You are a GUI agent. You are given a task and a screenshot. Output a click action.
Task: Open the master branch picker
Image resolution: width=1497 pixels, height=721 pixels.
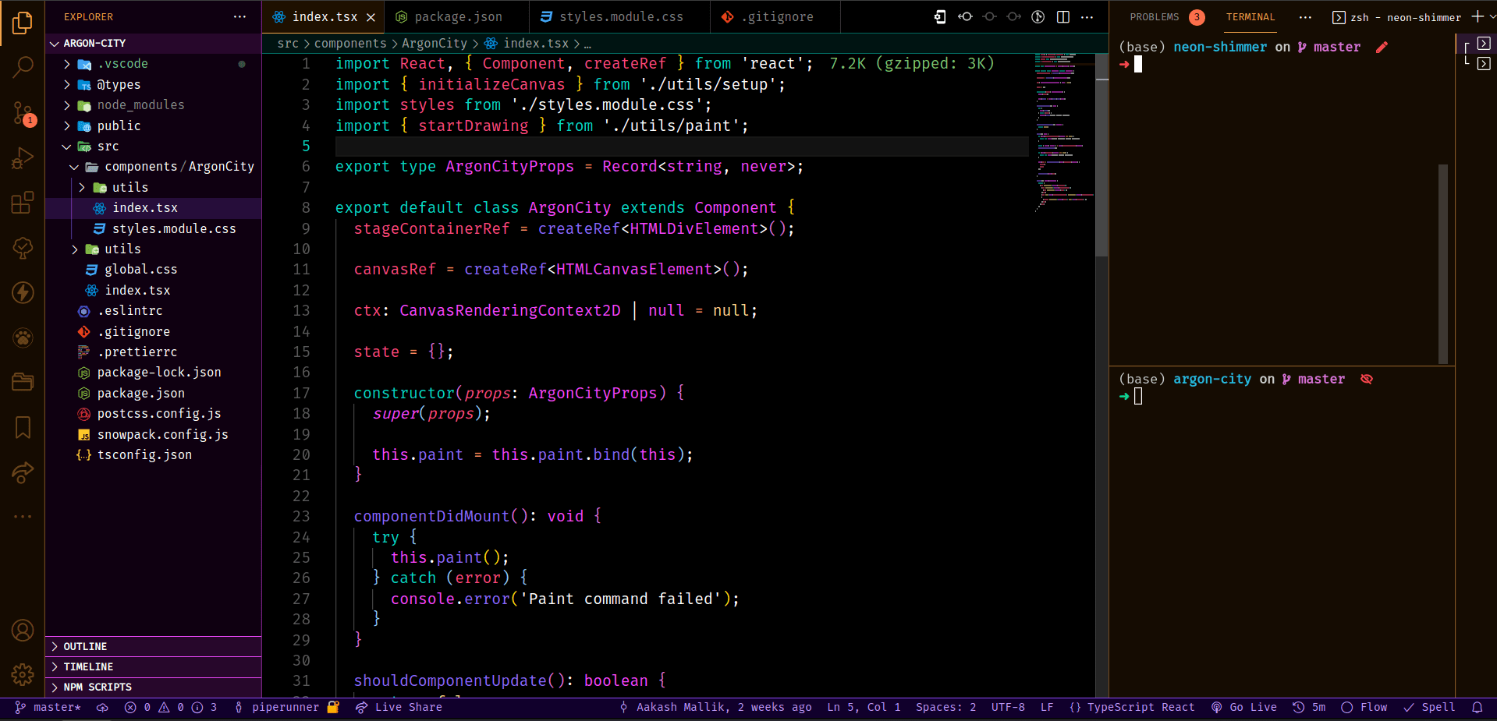(x=48, y=708)
